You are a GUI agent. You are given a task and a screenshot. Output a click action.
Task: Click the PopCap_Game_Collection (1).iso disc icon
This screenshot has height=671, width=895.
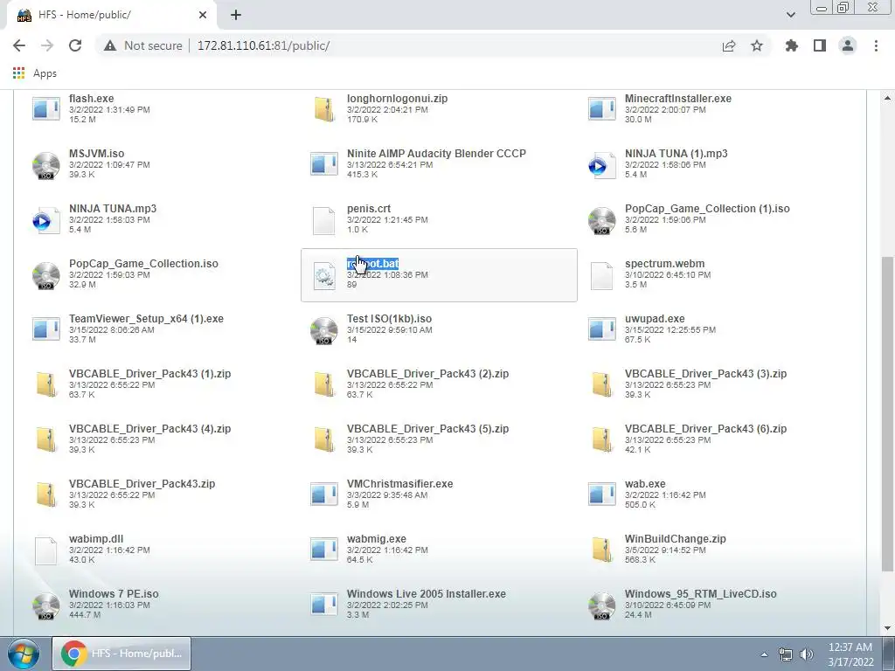click(601, 221)
